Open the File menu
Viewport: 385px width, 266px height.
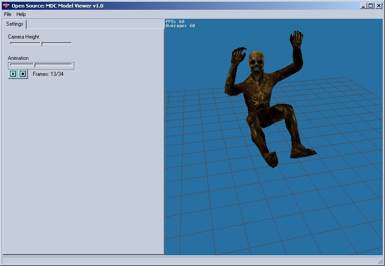pos(8,14)
